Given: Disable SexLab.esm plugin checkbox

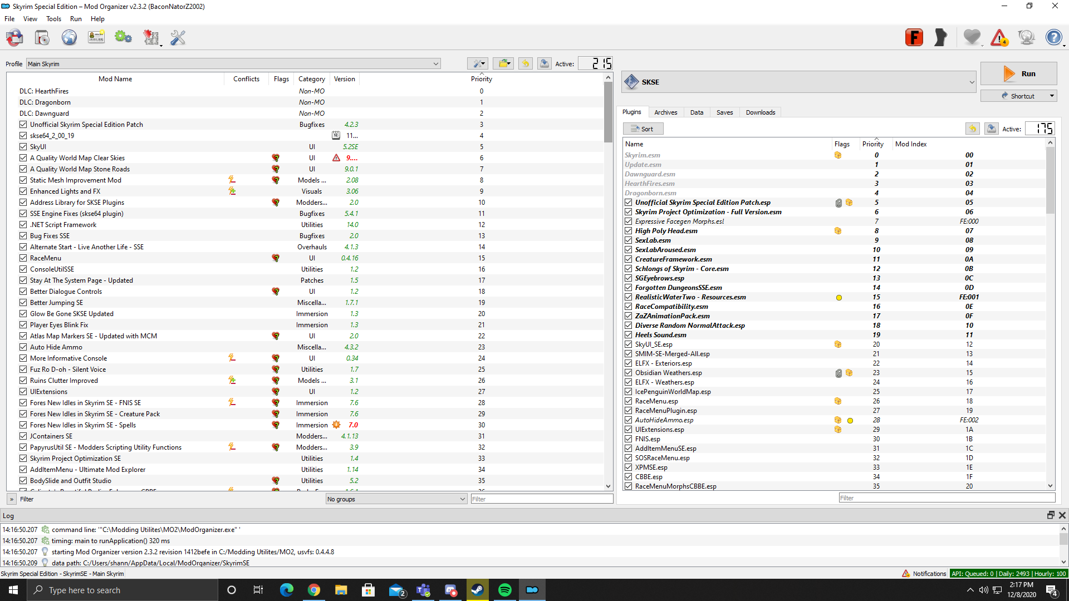Looking at the screenshot, I should (x=629, y=240).
